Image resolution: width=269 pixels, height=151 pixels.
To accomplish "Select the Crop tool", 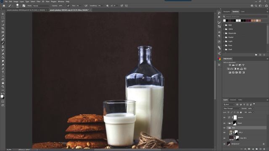I will (3, 29).
